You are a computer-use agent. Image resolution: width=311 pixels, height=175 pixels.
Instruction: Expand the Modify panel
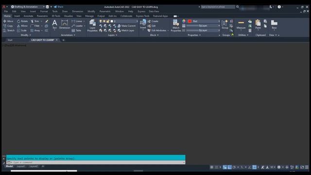click(x=26, y=35)
